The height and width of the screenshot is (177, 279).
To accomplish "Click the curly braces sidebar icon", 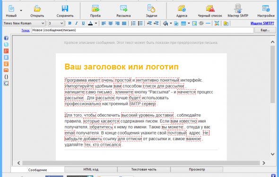I will coord(6,76).
